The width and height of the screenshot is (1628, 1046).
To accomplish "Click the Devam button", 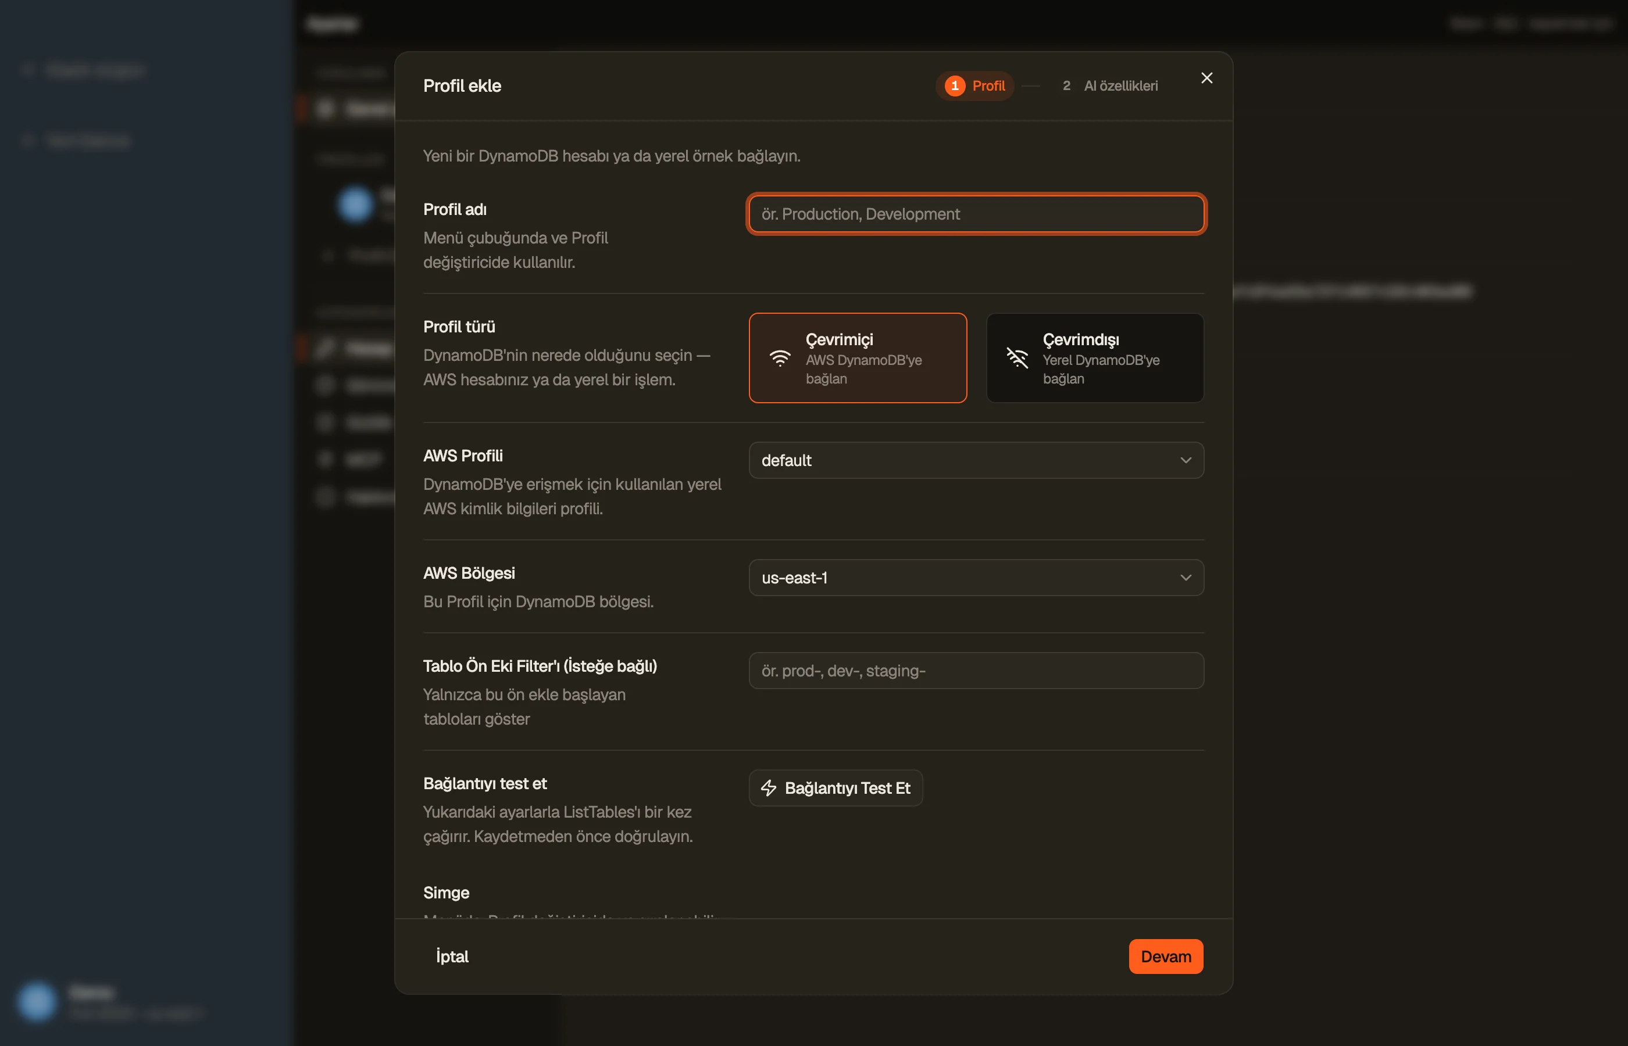I will pos(1165,957).
